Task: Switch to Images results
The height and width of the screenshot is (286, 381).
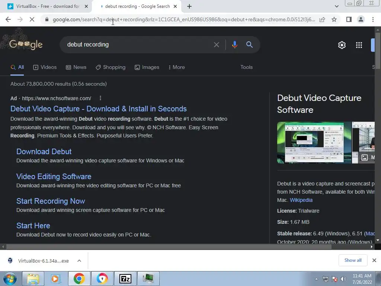Action: point(147,67)
